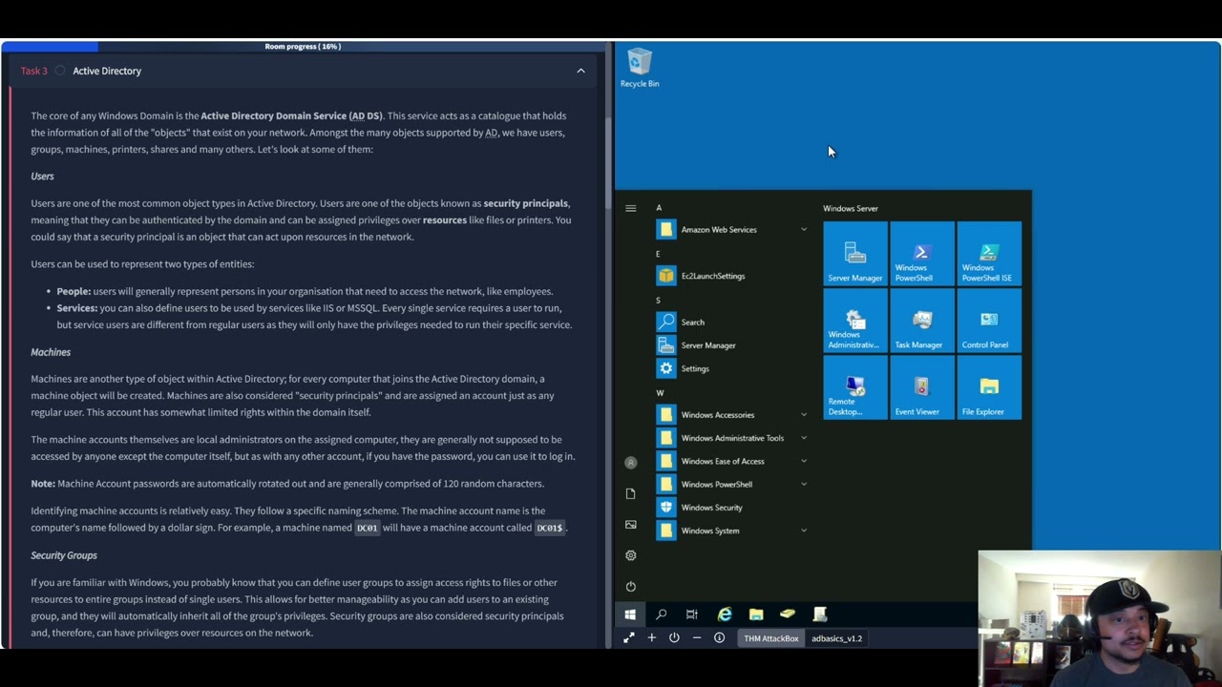Viewport: 1222px width, 687px height.
Task: Click the Server Manager tile
Action: pos(855,253)
